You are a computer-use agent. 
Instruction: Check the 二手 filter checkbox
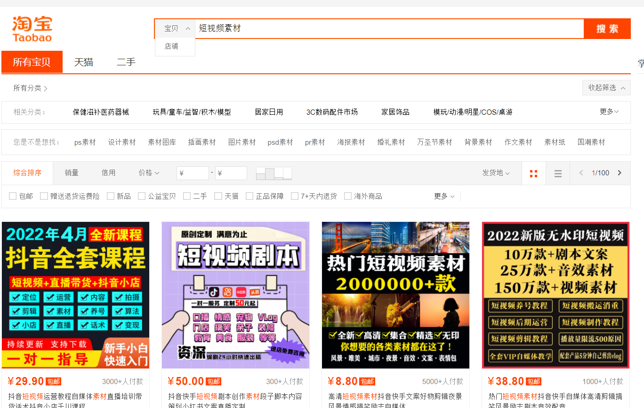pyautogui.click(x=187, y=196)
